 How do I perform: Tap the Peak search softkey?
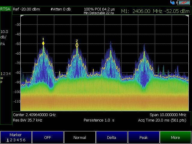tap(144, 137)
